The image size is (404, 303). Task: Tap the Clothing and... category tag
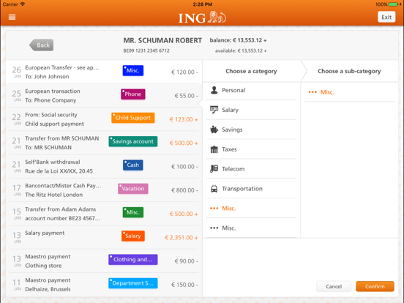click(x=133, y=260)
